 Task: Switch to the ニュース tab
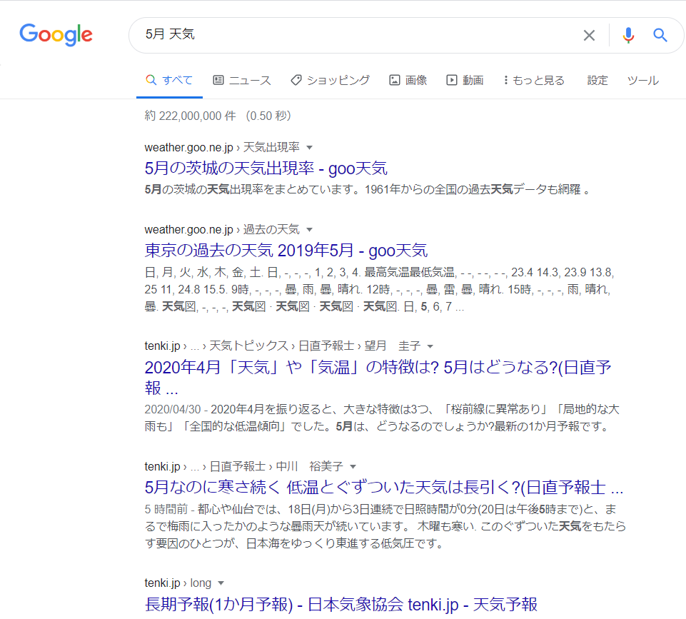pos(241,81)
